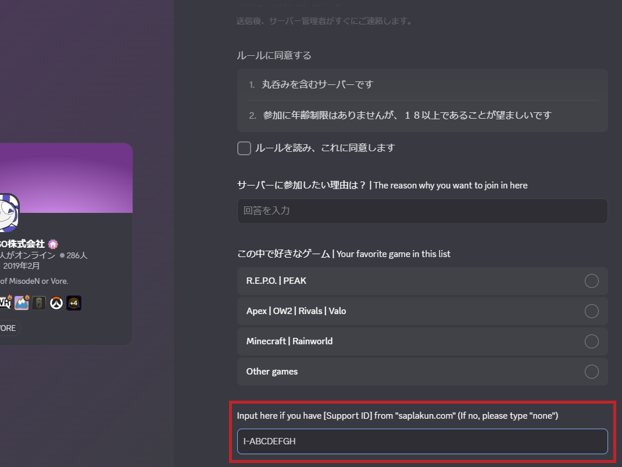Click the VR game icon with flame
622x467 pixels.
(5, 302)
